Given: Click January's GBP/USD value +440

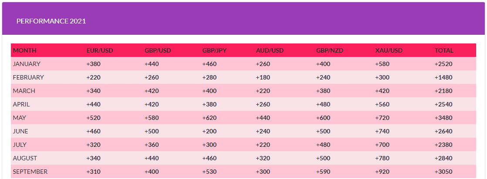Looking at the screenshot, I should [152, 64].
